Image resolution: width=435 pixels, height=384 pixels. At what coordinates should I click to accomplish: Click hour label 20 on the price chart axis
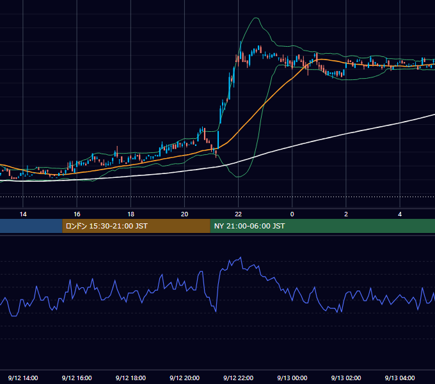[184, 214]
